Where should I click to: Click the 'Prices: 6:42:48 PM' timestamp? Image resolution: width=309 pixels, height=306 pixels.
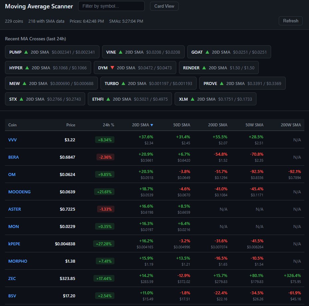(x=87, y=21)
